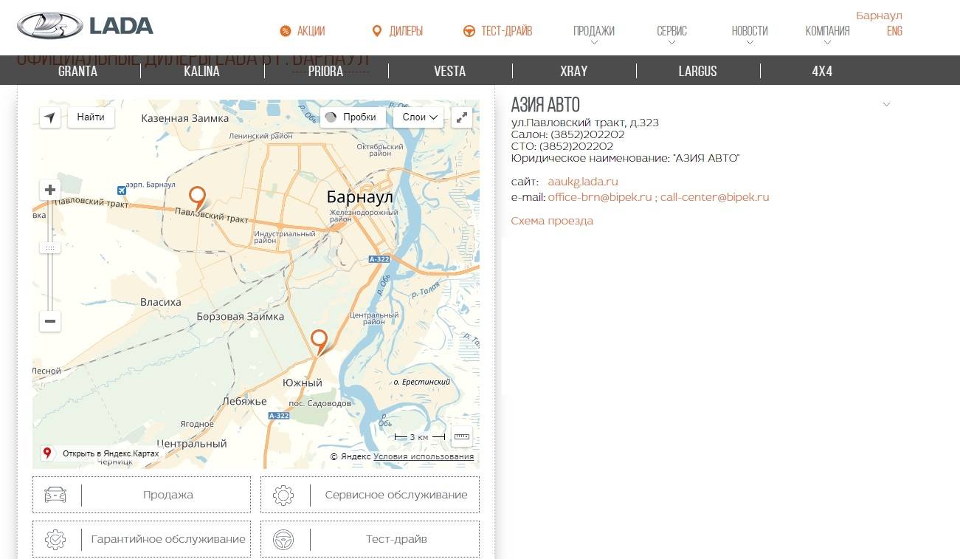Image resolution: width=960 pixels, height=559 pixels.
Task: Toggle the Пробки traffic layer
Action: click(x=352, y=117)
